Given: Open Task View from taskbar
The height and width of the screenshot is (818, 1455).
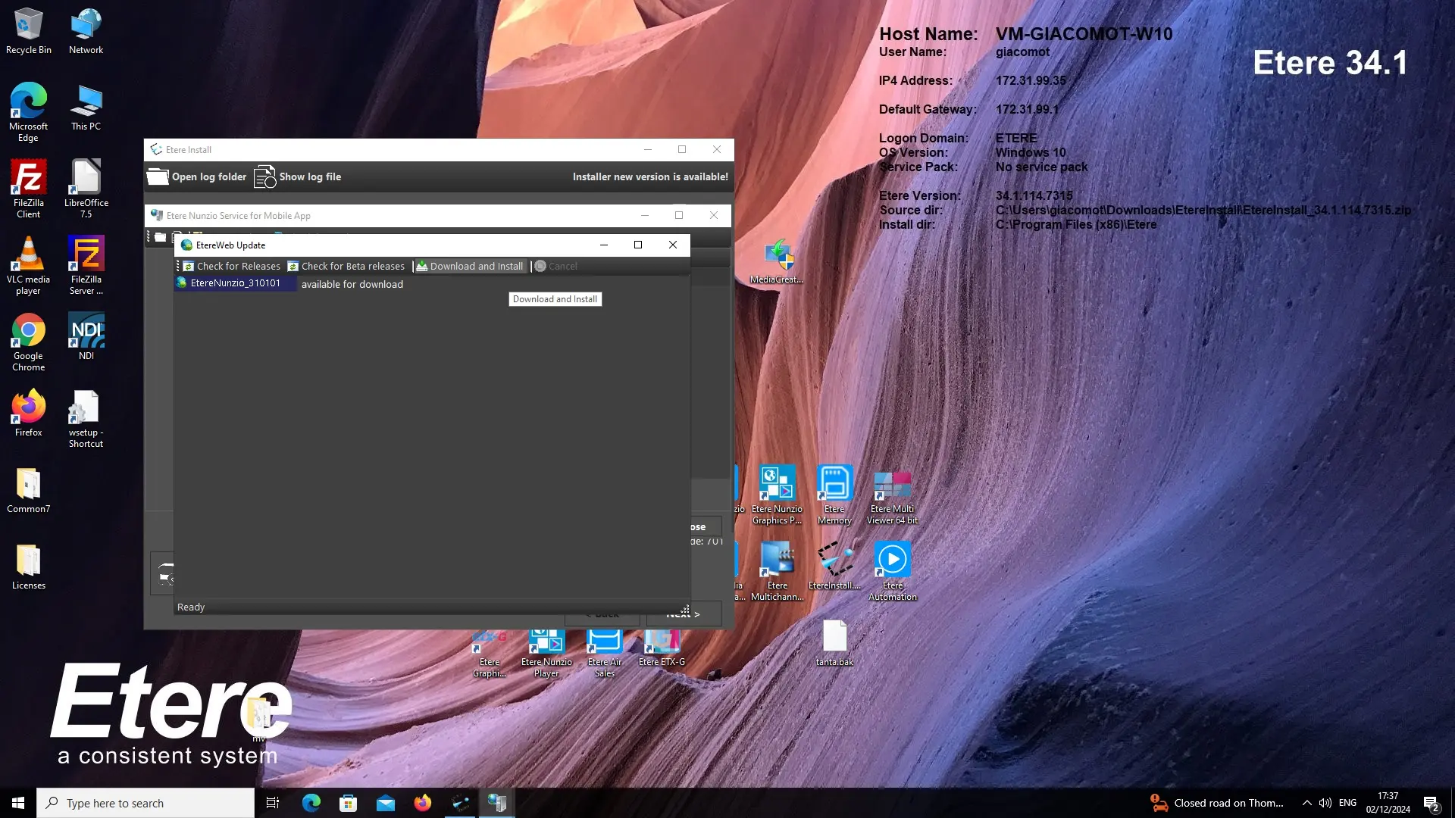Looking at the screenshot, I should point(273,803).
